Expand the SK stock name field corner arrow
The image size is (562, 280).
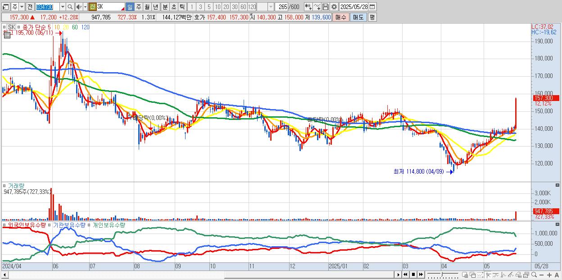click(x=122, y=9)
